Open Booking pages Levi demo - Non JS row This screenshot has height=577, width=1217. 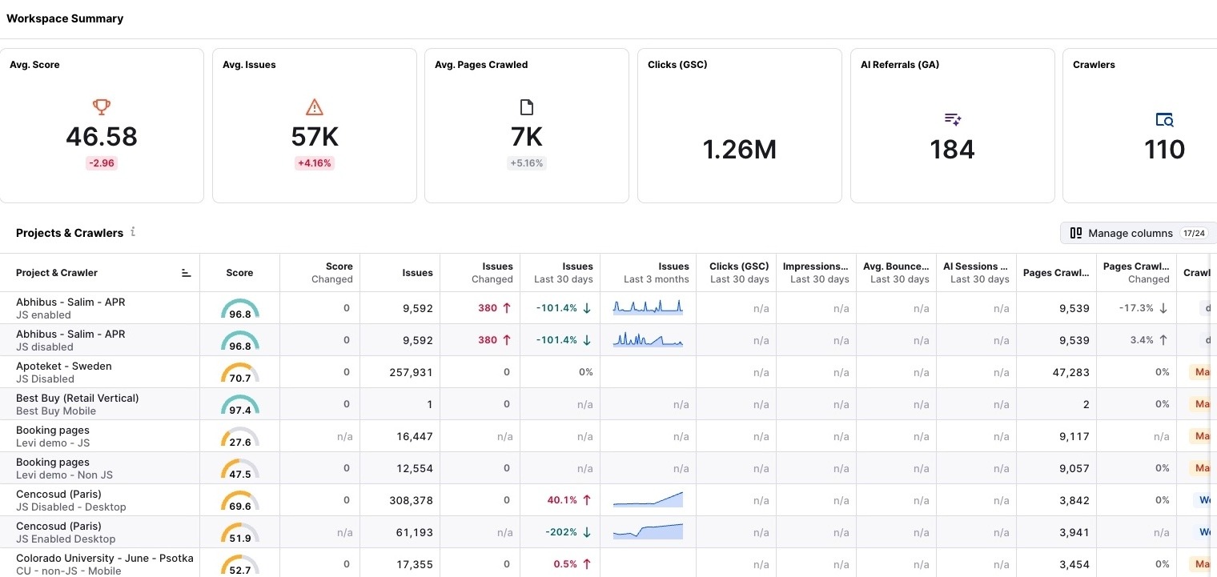64,468
